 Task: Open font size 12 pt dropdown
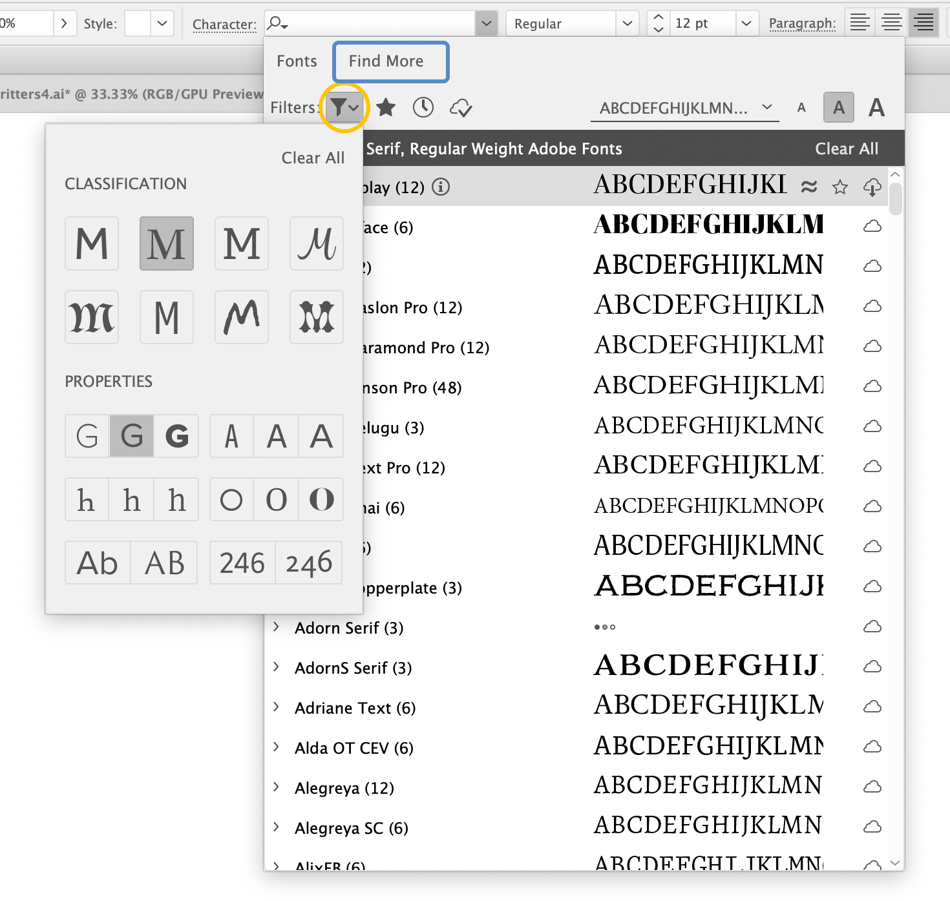(746, 23)
